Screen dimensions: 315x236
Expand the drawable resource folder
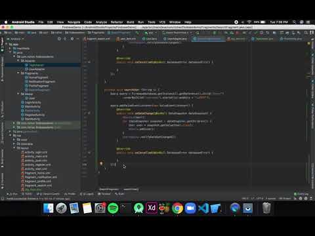[14, 144]
